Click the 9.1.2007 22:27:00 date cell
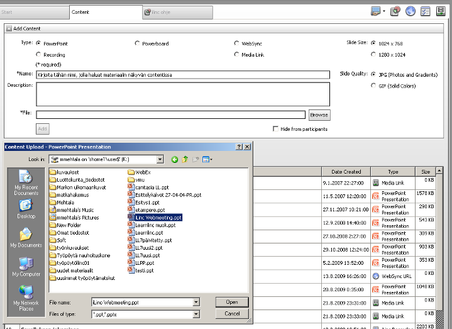The image size is (452, 329). (343, 183)
